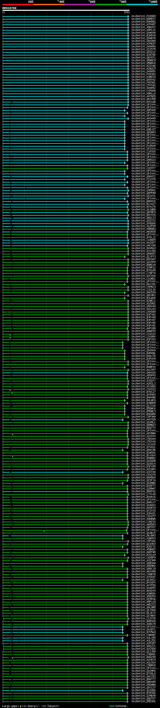
Task: Select subject label UniRef100_A1ZFH9
Action: point(143,226)
